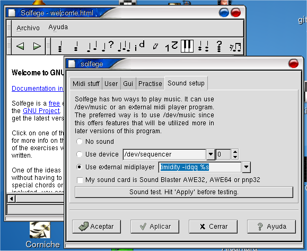307x251 pixels.
Task: Open the 'id' identify exercise icon
Action: pyautogui.click(x=139, y=46)
